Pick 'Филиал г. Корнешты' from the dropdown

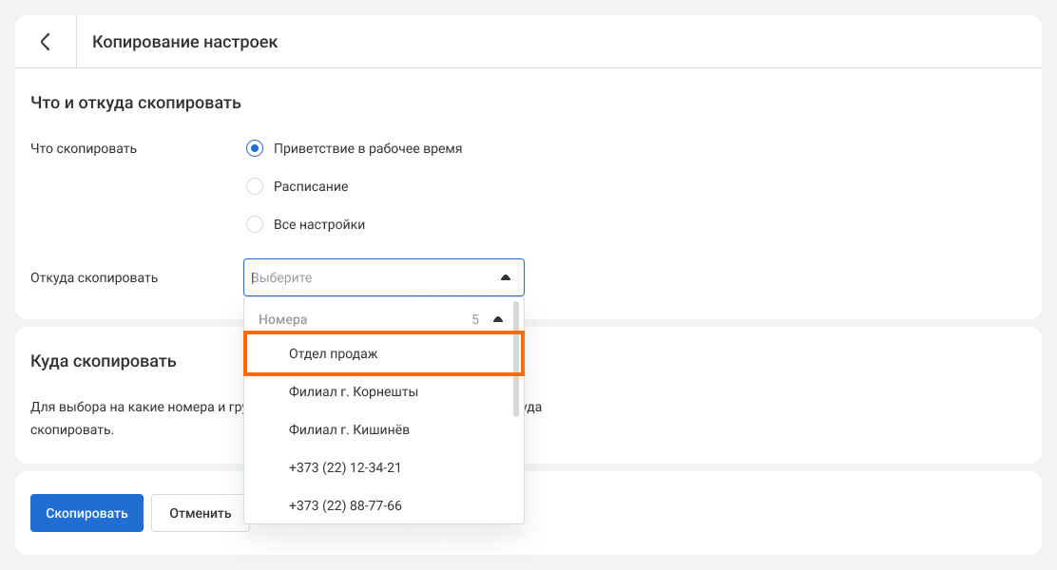pyautogui.click(x=354, y=391)
